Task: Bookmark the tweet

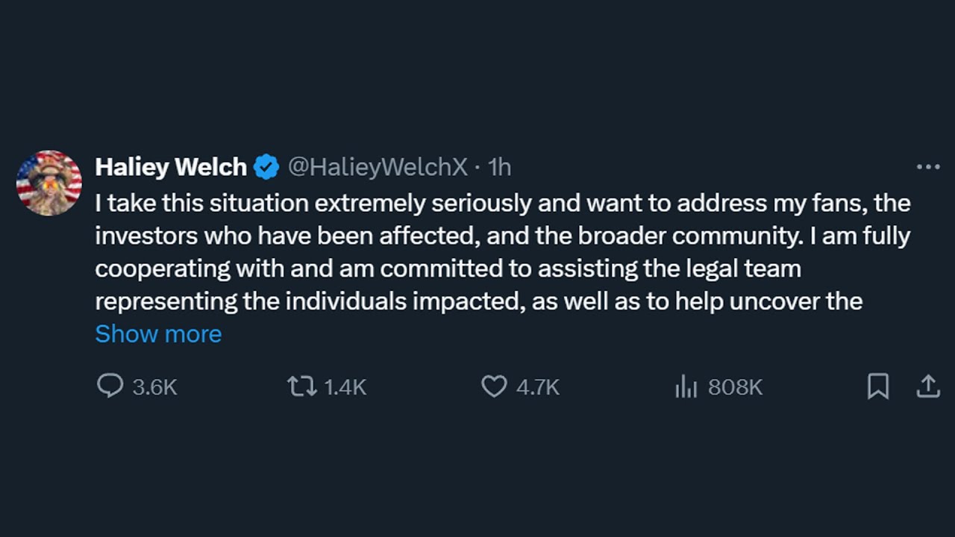Action: [x=877, y=386]
